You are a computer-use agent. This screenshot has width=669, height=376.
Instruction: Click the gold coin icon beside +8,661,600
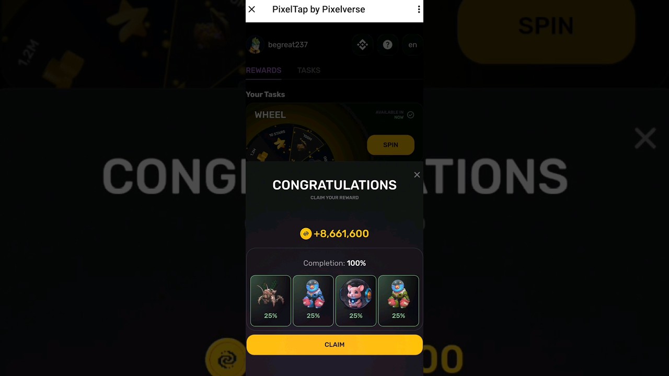306,234
